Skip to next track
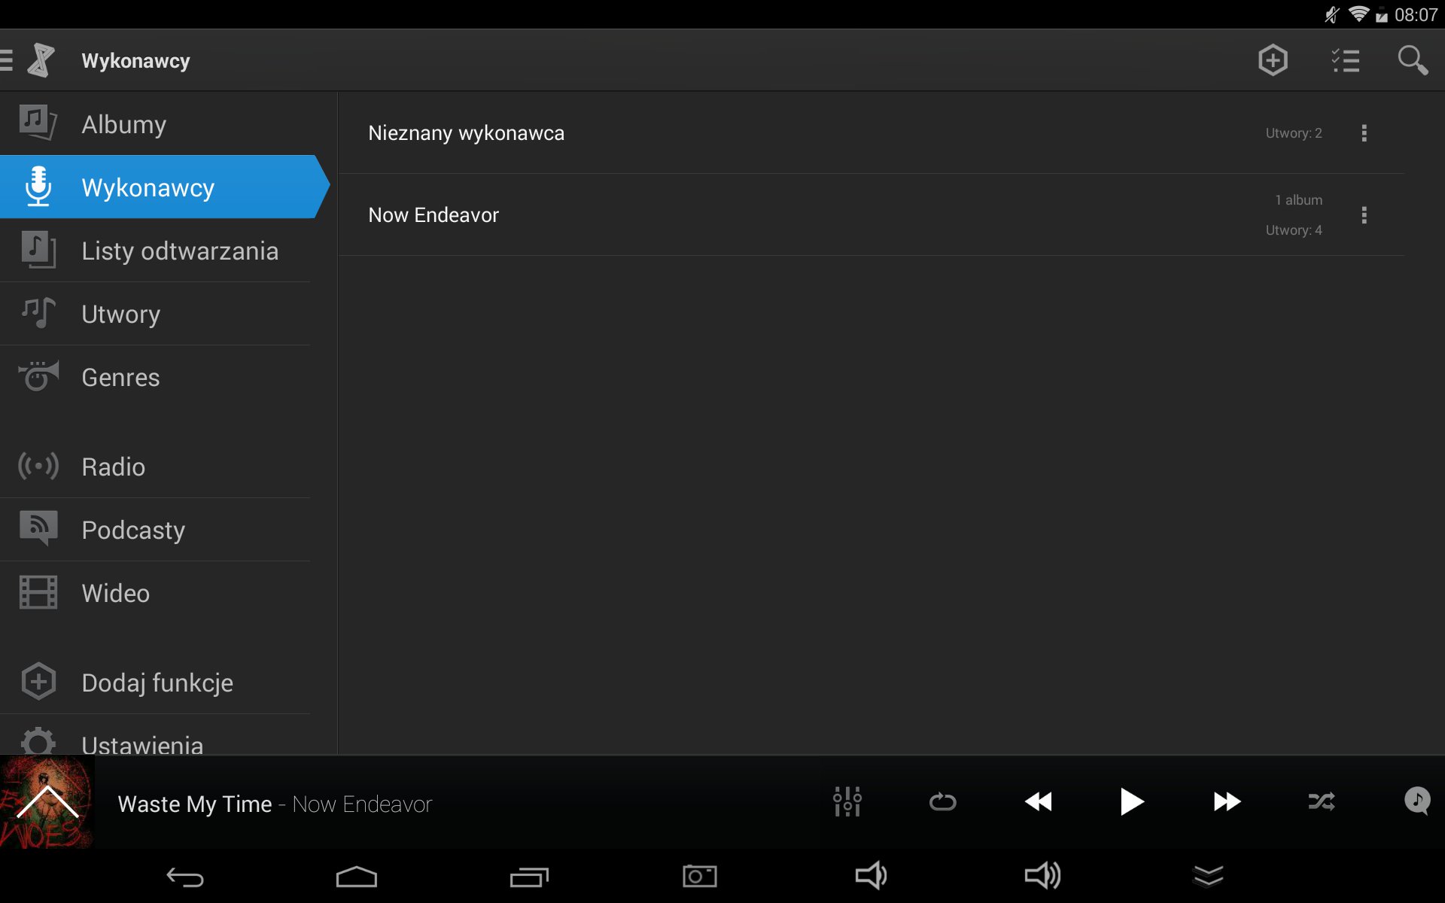1445x903 pixels. tap(1227, 801)
